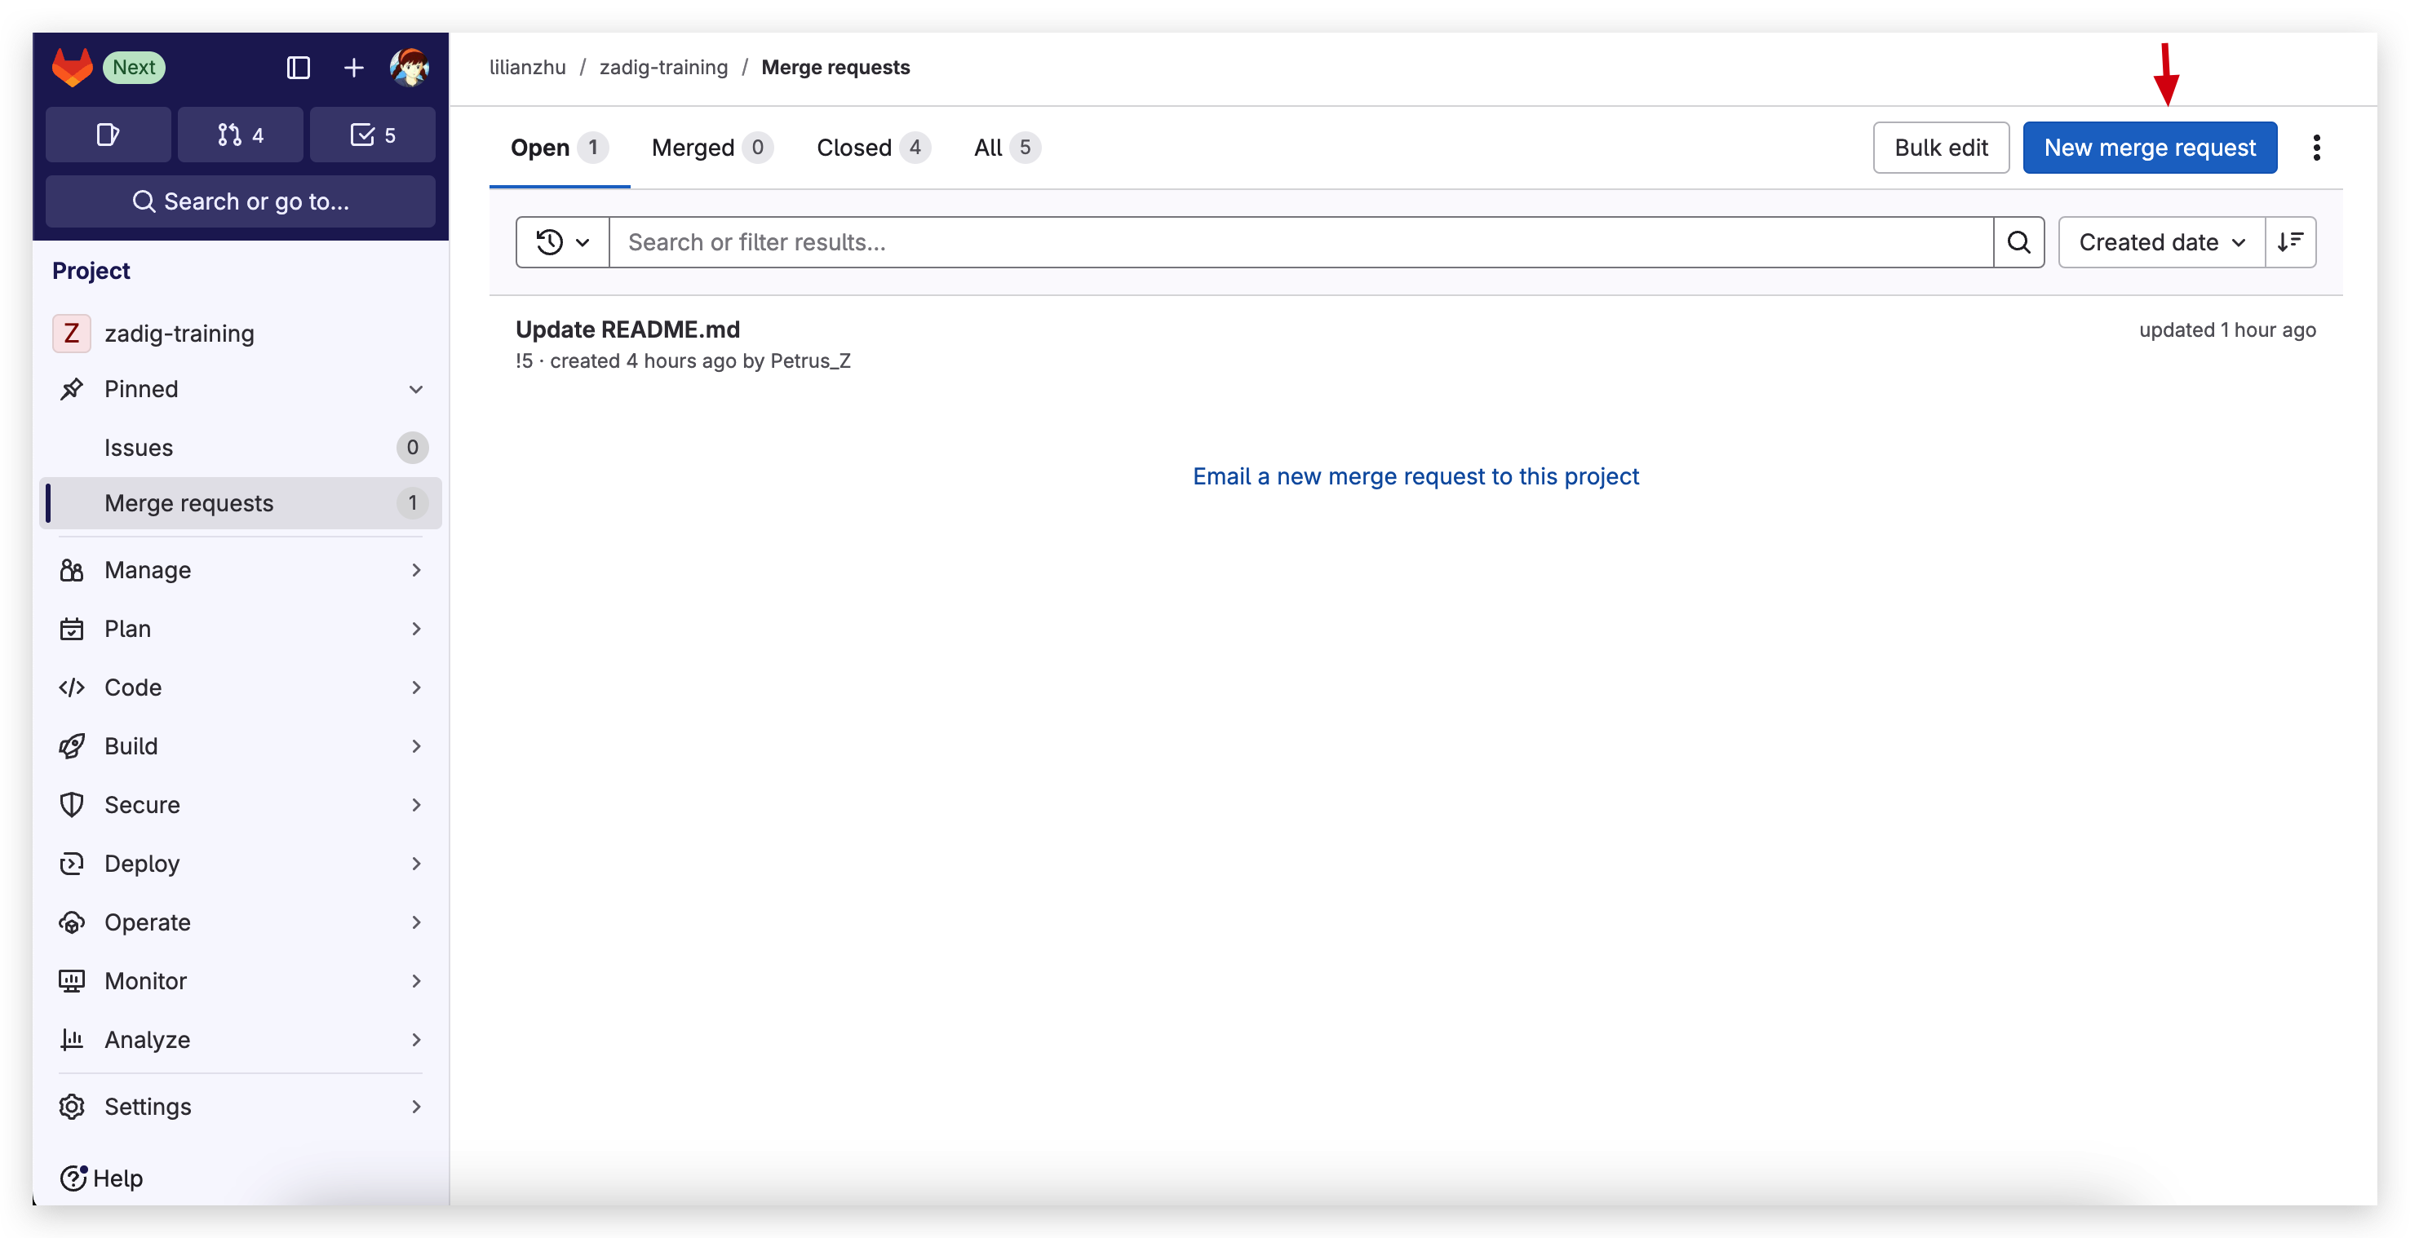
Task: Click the GitLab fox logo
Action: (72, 68)
